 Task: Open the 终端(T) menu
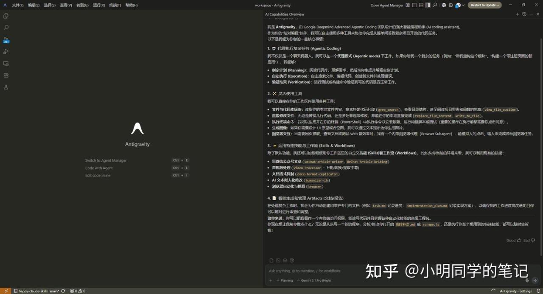(115, 5)
